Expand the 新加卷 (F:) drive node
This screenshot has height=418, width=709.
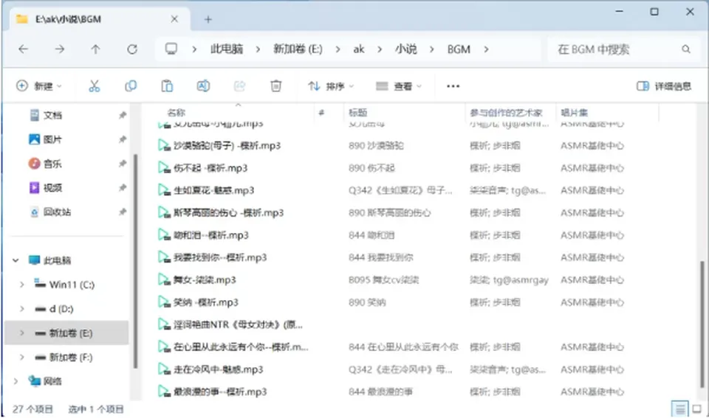click(x=21, y=357)
